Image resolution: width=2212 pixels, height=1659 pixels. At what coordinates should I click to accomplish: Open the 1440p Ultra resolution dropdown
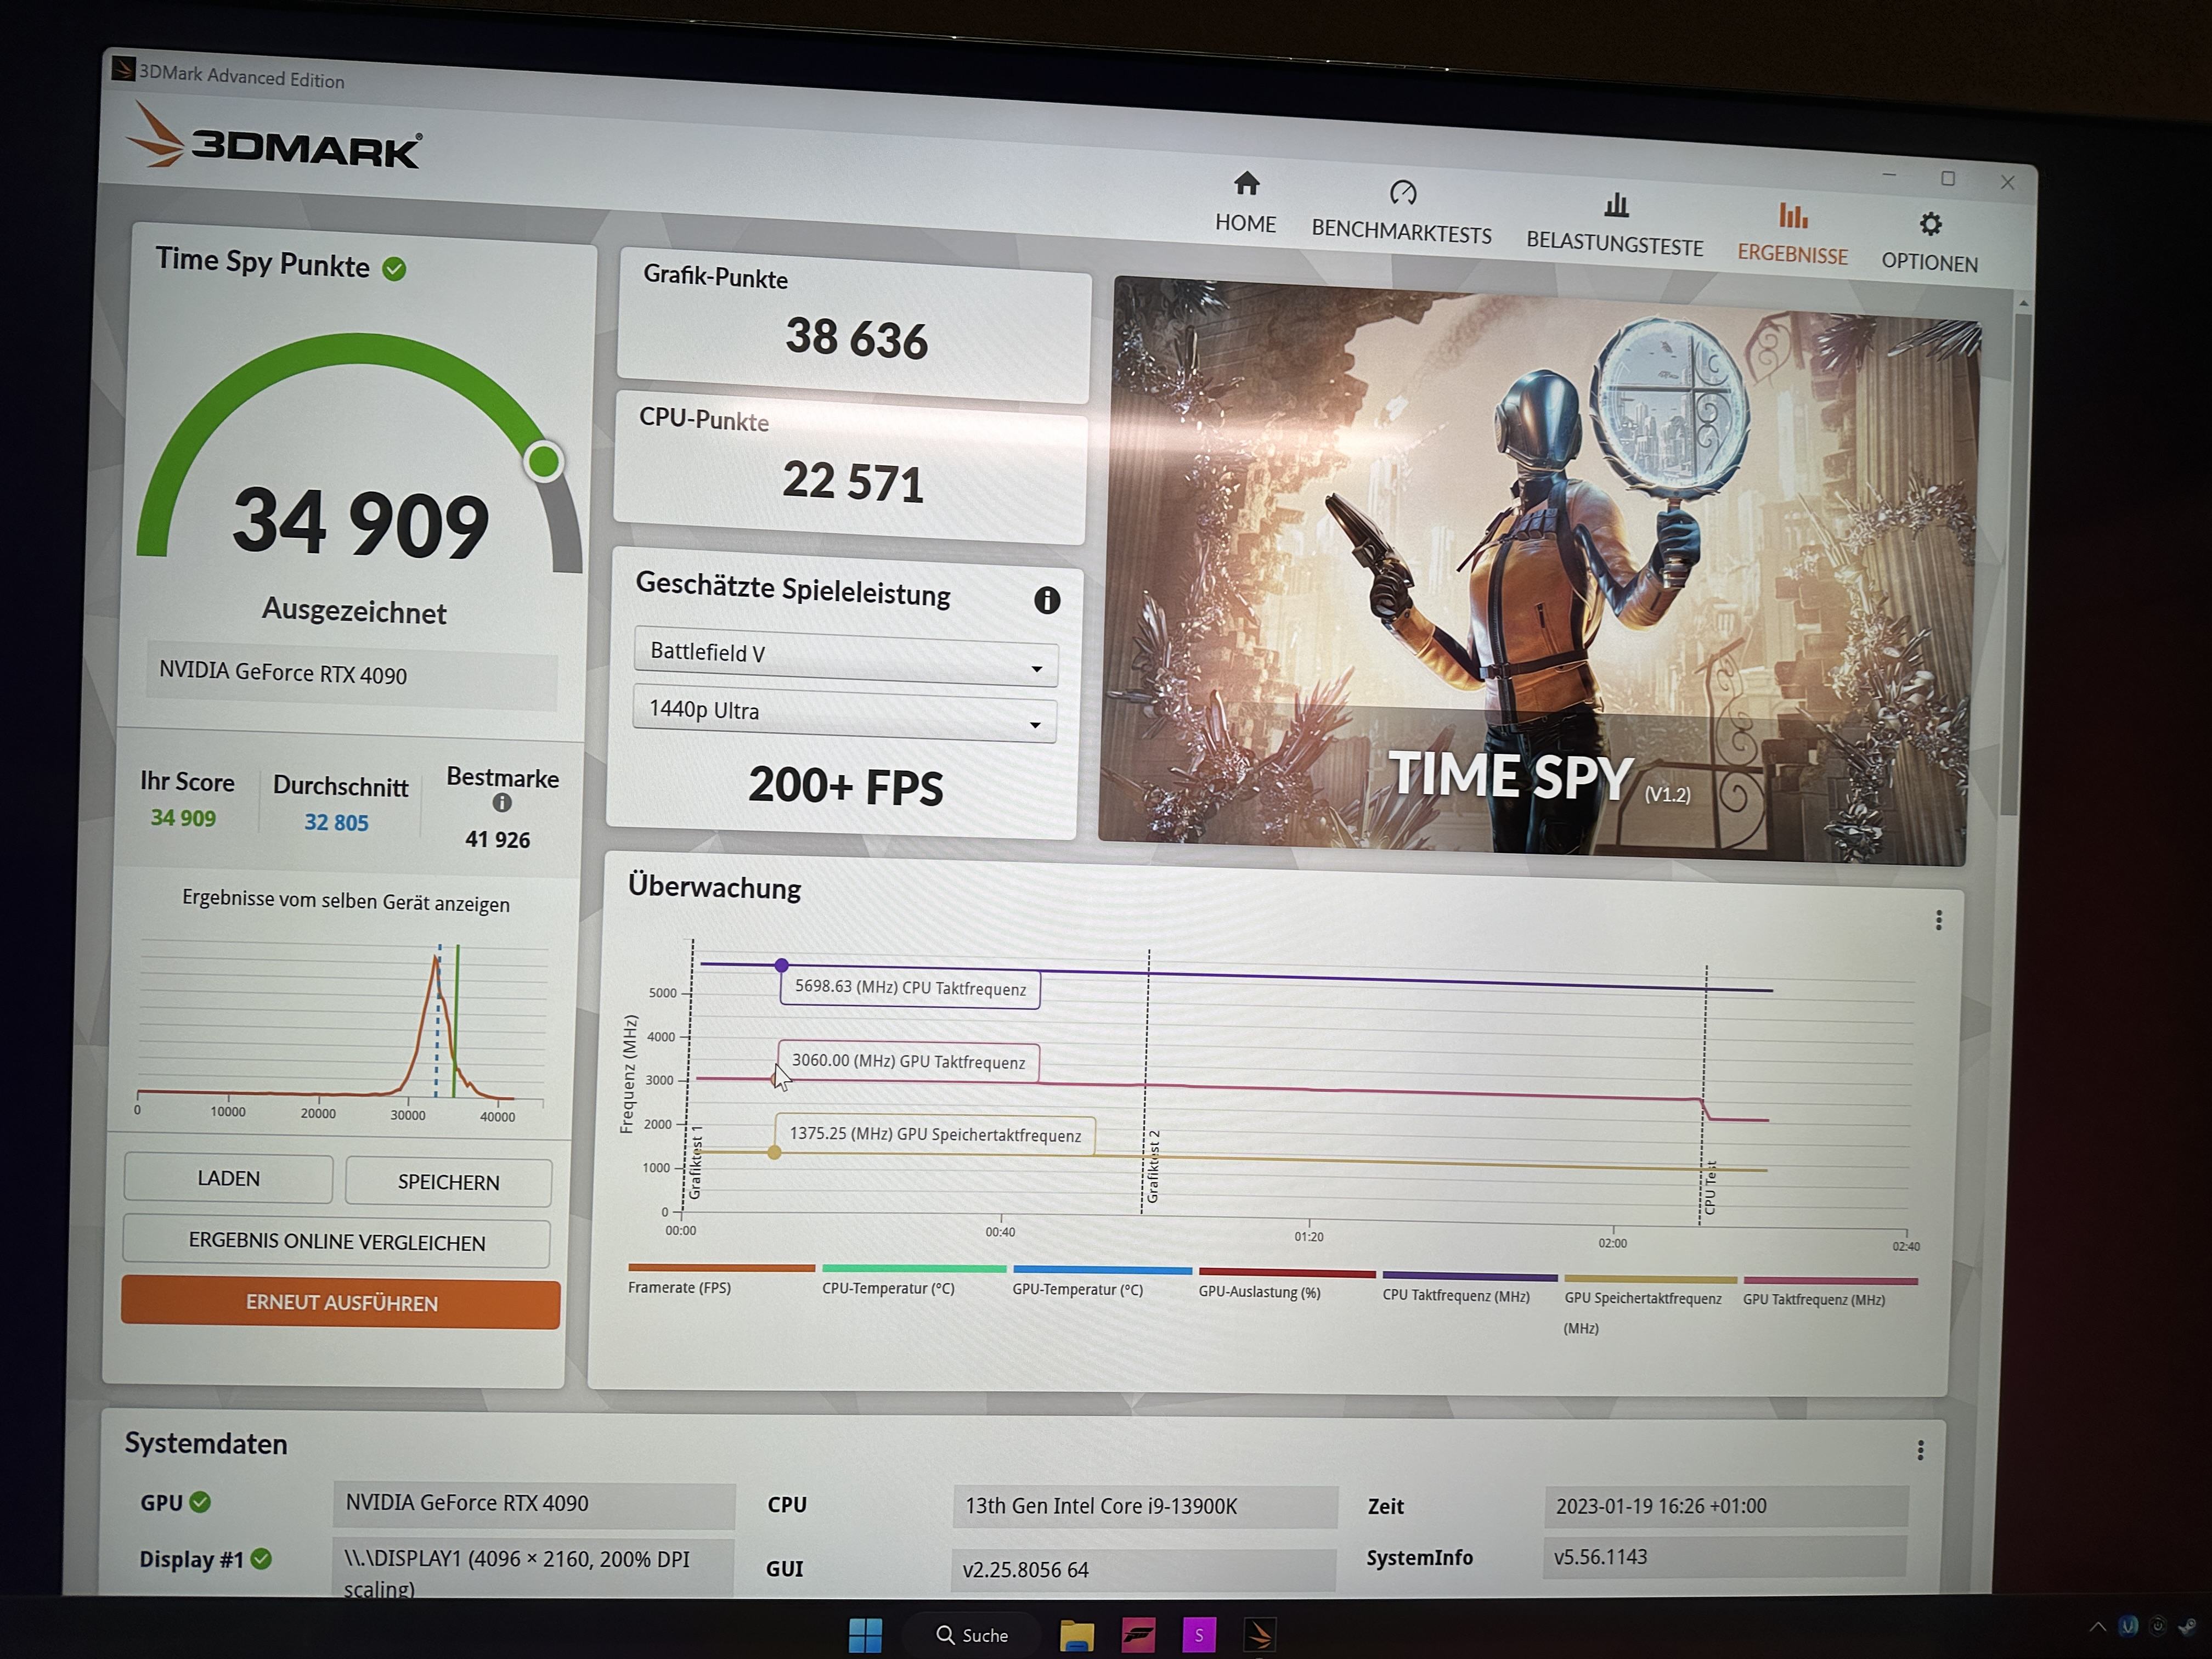(x=845, y=713)
